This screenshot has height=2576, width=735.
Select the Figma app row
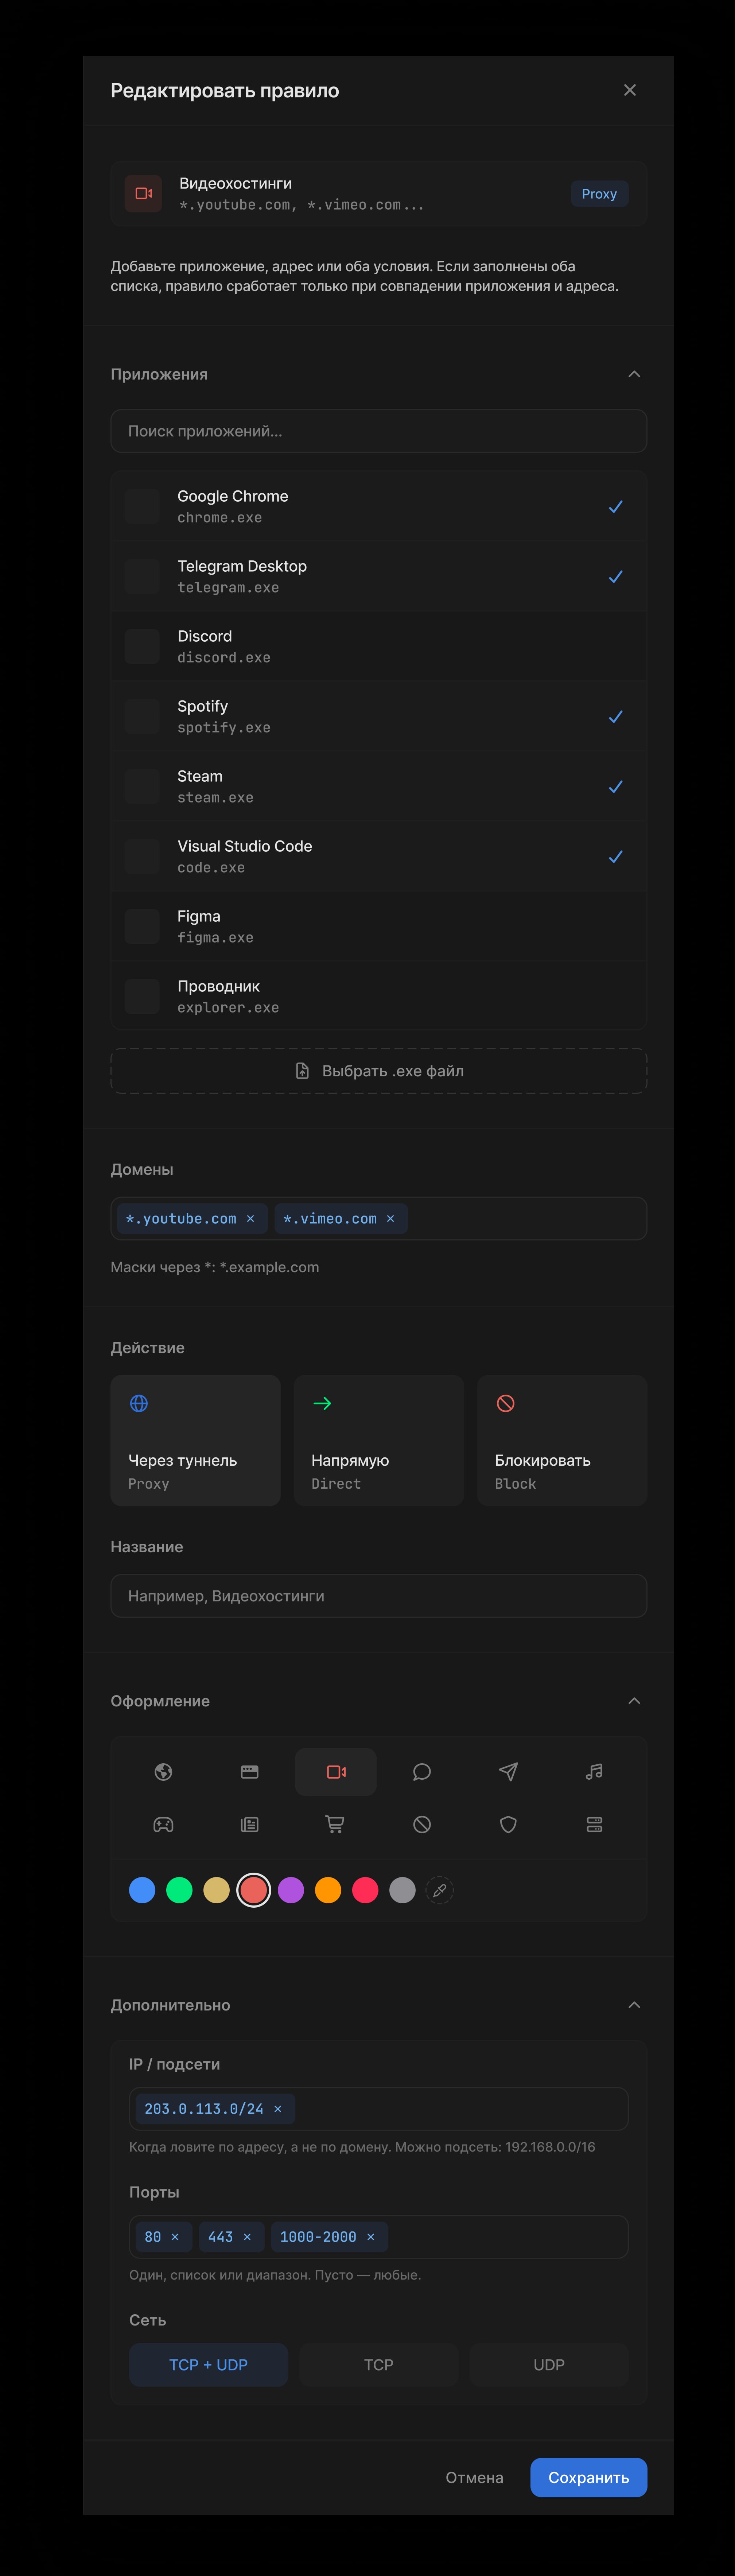(x=379, y=926)
